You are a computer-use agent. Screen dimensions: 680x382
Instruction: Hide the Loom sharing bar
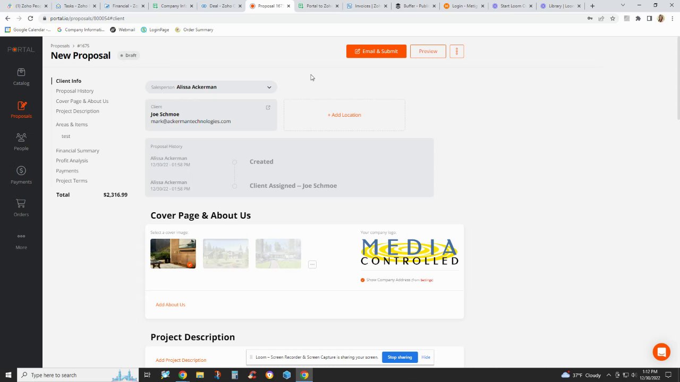click(x=426, y=357)
